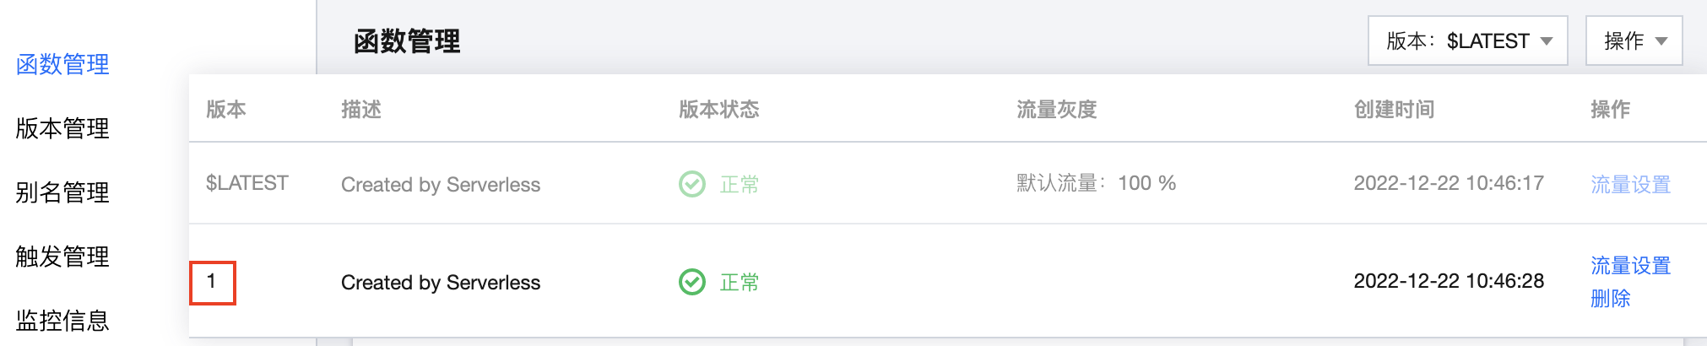Click the green check icon for version 1
1707x346 pixels.
(692, 282)
